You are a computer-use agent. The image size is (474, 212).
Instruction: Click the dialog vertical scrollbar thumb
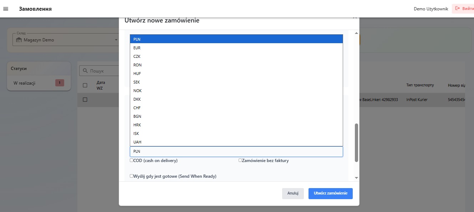tap(356, 143)
